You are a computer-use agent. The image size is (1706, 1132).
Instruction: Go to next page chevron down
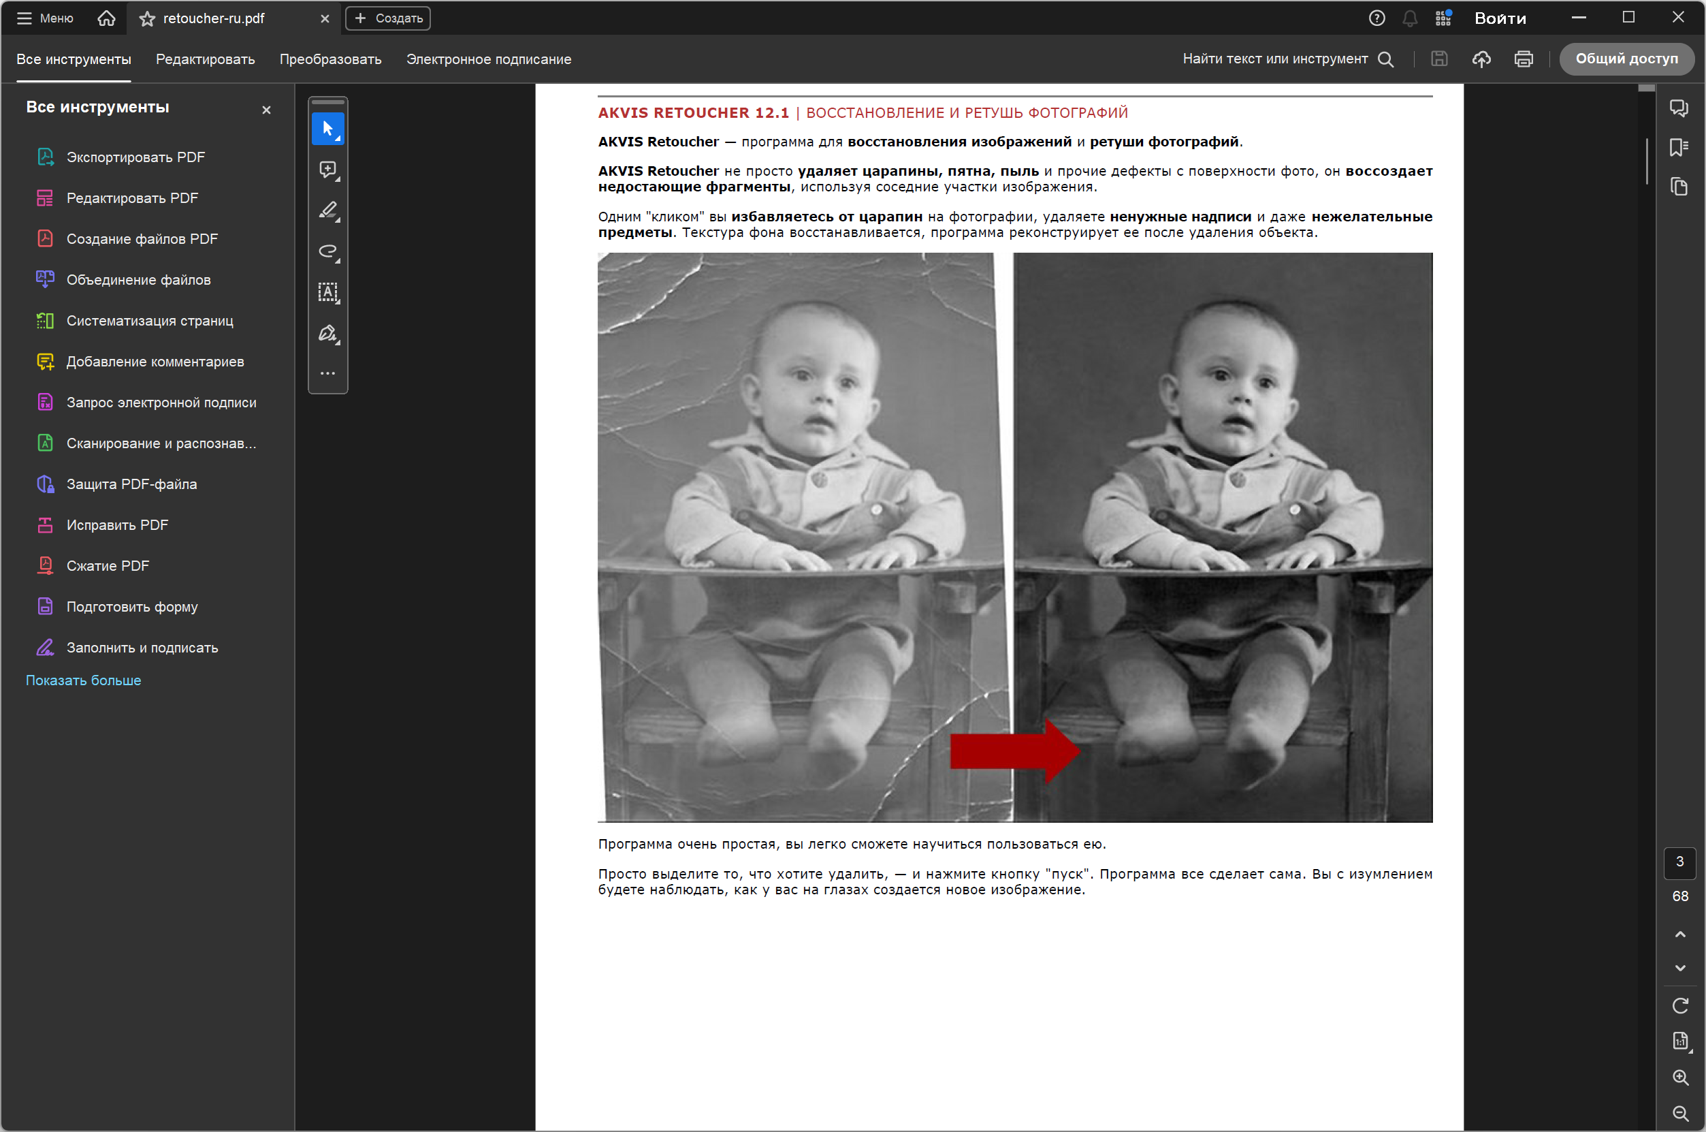1679,967
